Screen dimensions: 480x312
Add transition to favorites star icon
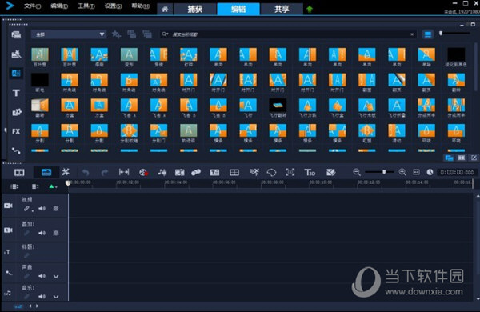[x=116, y=34]
